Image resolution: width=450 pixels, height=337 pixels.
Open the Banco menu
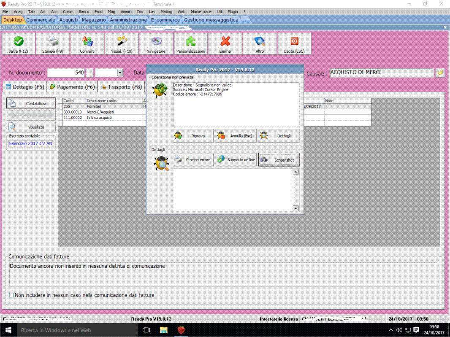(84, 11)
